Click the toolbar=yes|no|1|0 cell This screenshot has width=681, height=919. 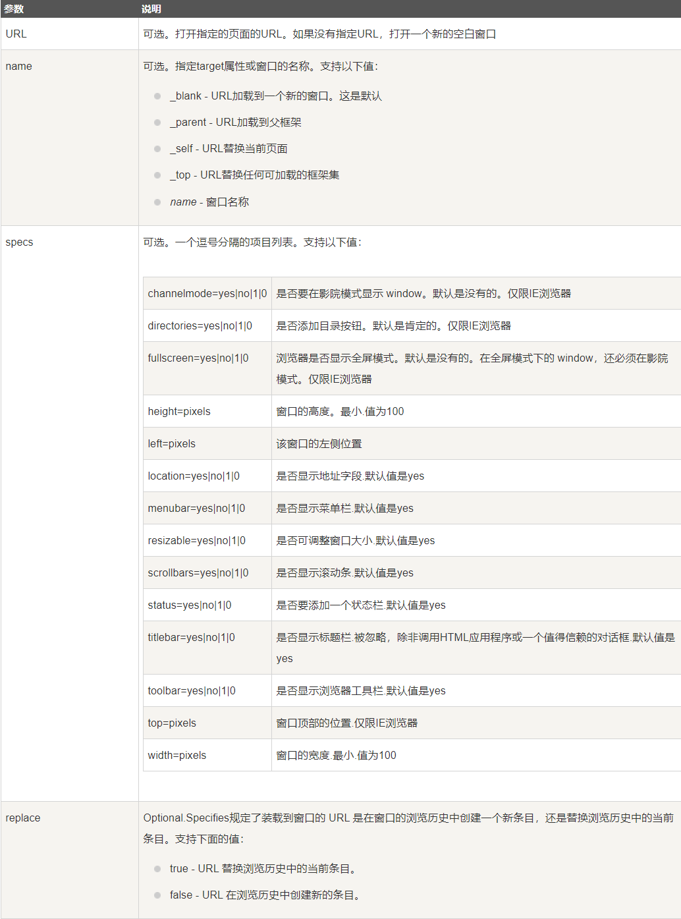pos(192,690)
